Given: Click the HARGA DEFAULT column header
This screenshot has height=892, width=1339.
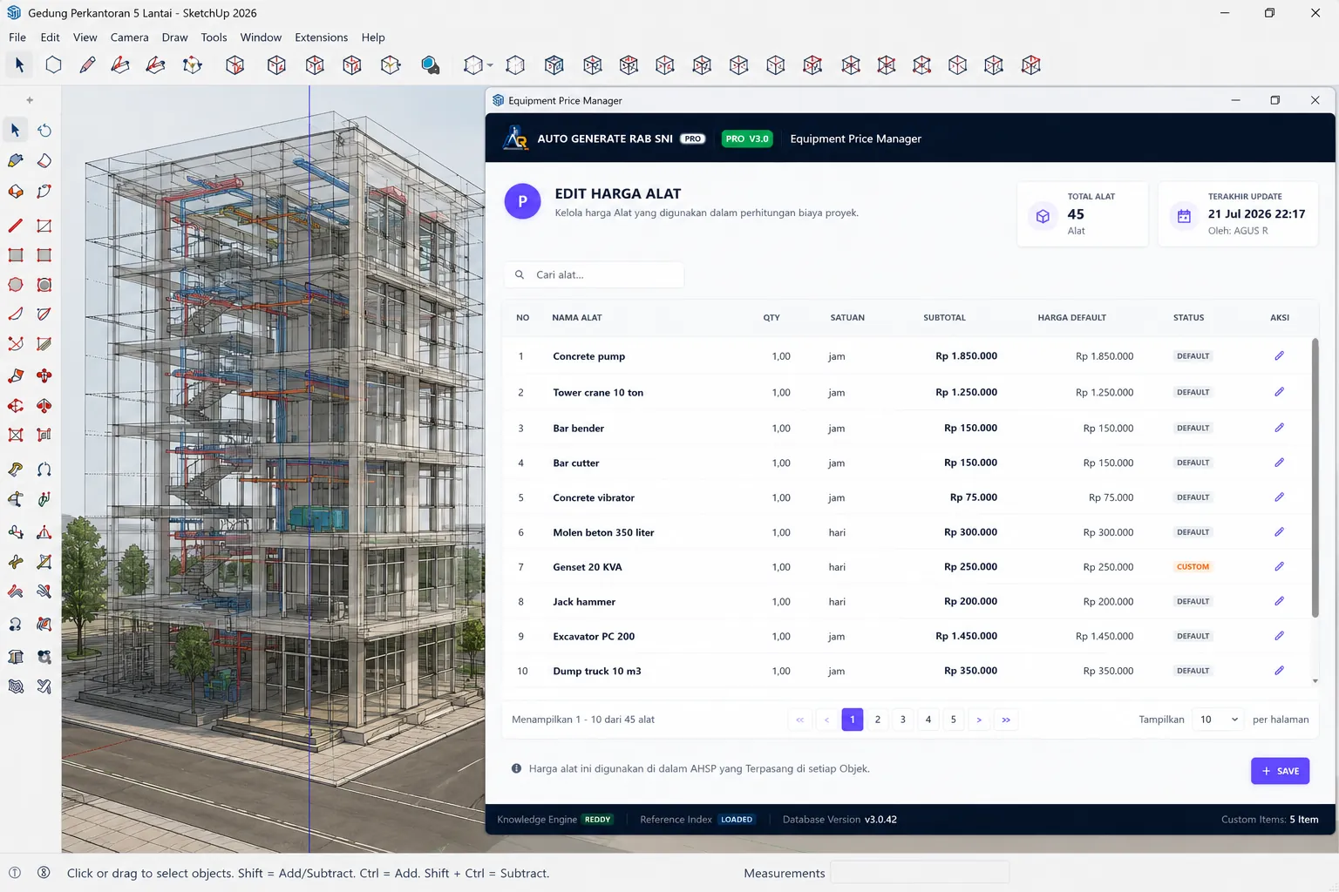Looking at the screenshot, I should 1071,318.
